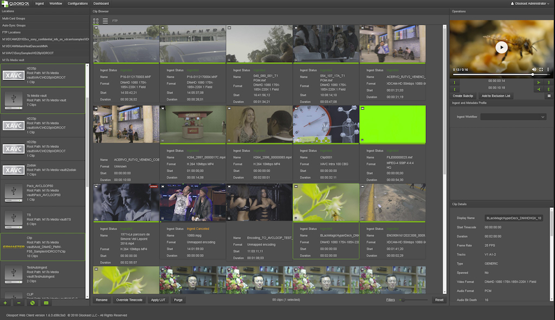Toggle selection marker on green FILE00000023.mxf thumbnail

[x=362, y=108]
